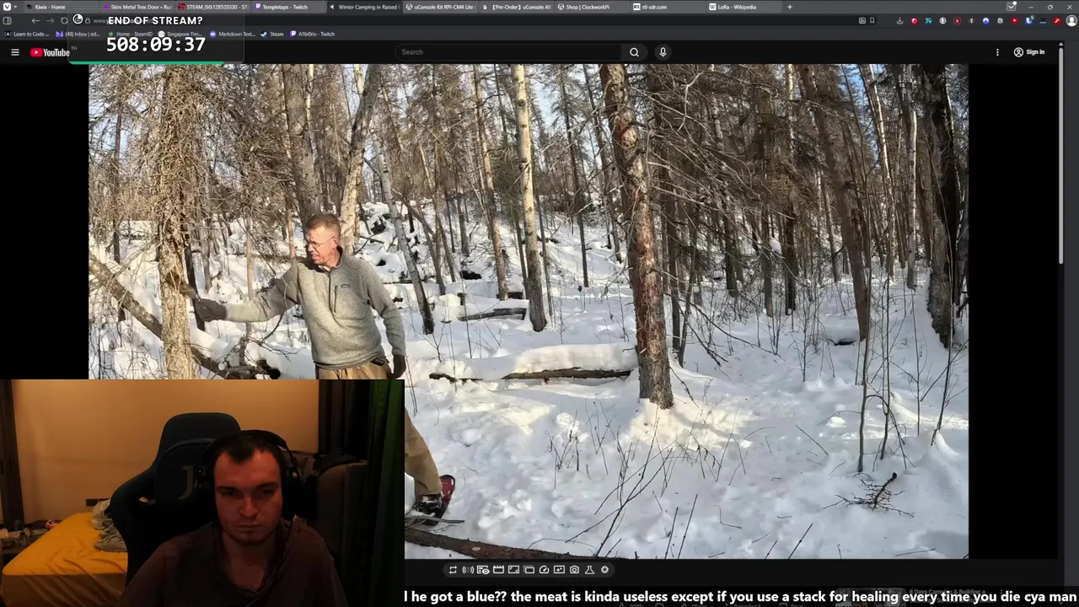Click the sparkle picture icon in player toolbar

(559, 570)
